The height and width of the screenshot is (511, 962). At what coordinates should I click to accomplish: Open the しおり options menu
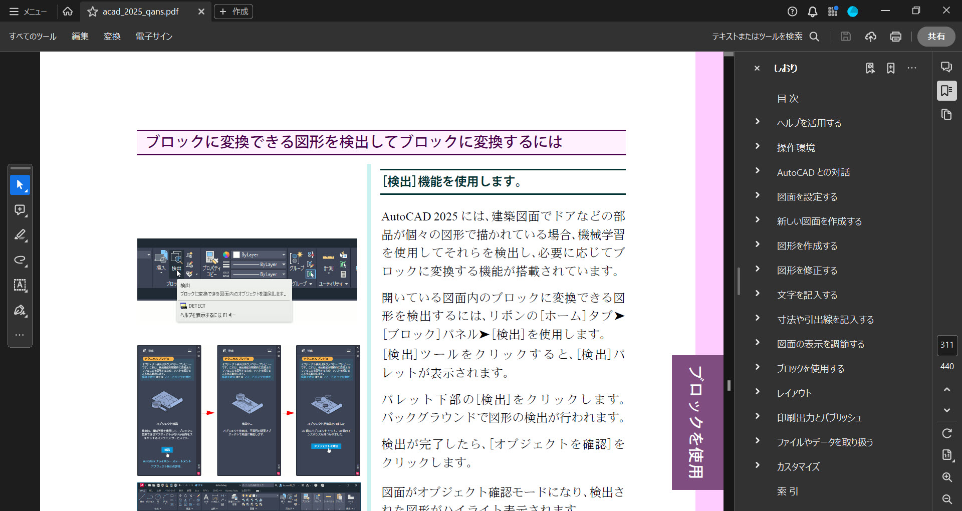click(911, 68)
